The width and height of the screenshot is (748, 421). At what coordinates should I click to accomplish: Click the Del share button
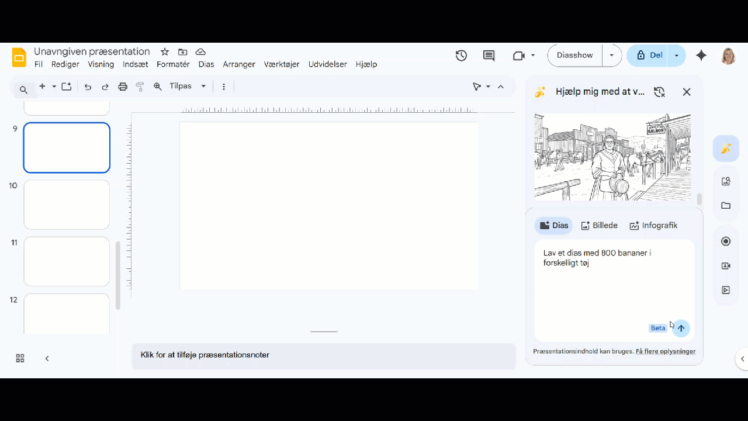[649, 56]
